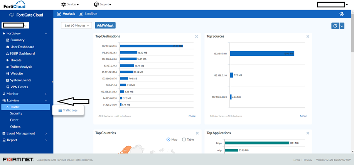Close the Top Applications widget

308,133
